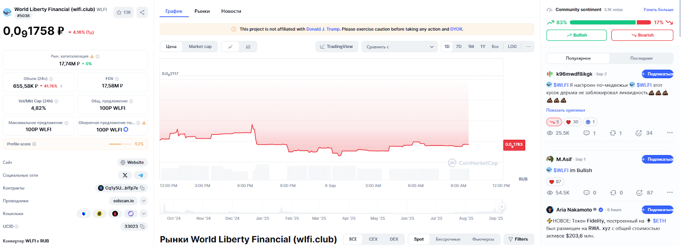681x246 pixels.
Task: Open more chart options ellipsis menu
Action: pos(528,47)
